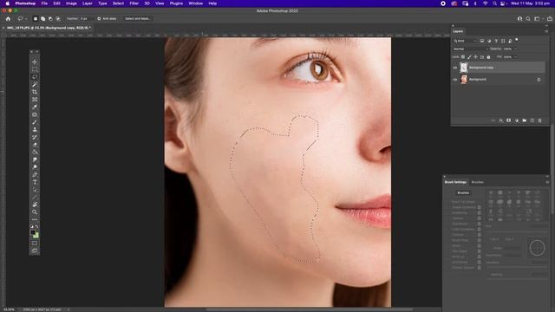Open the Lasso tool preset picker
Image resolution: width=555 pixels, height=312 pixels.
[x=23, y=19]
